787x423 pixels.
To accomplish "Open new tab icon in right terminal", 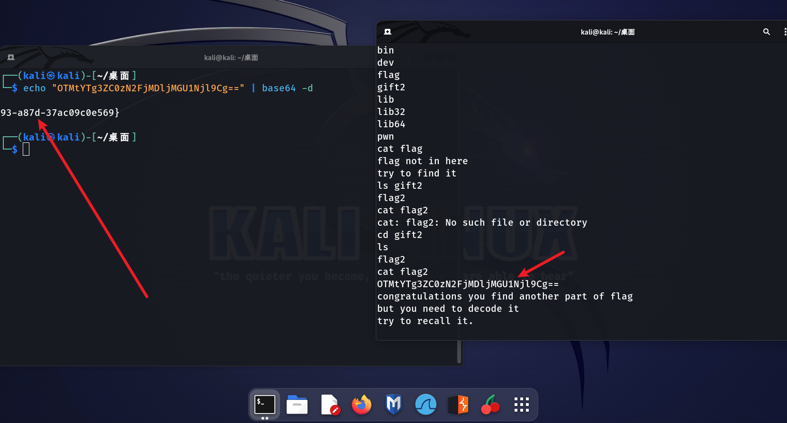I will [x=388, y=32].
